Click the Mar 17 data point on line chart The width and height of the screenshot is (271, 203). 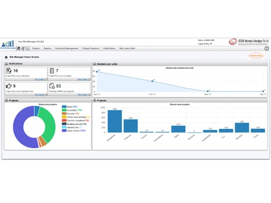tap(208, 91)
